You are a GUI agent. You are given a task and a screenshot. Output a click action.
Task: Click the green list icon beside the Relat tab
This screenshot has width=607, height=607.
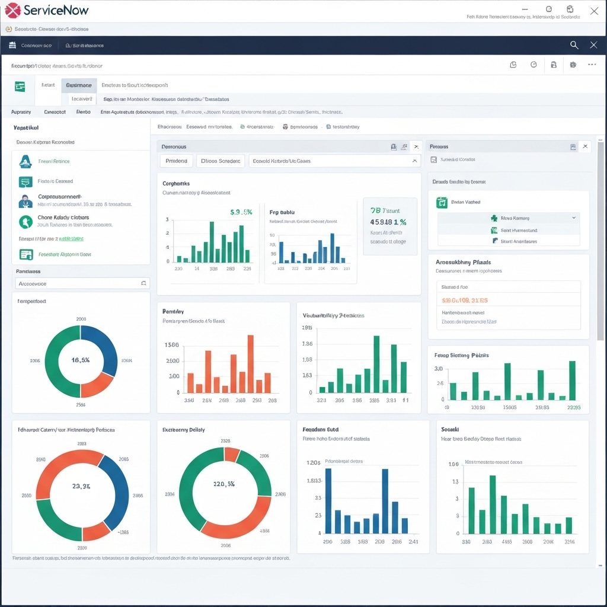tap(20, 87)
